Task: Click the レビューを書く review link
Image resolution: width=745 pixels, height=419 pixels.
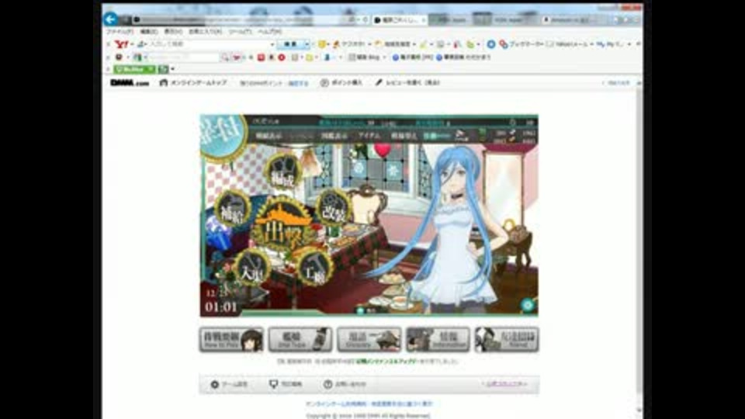Action: [407, 83]
